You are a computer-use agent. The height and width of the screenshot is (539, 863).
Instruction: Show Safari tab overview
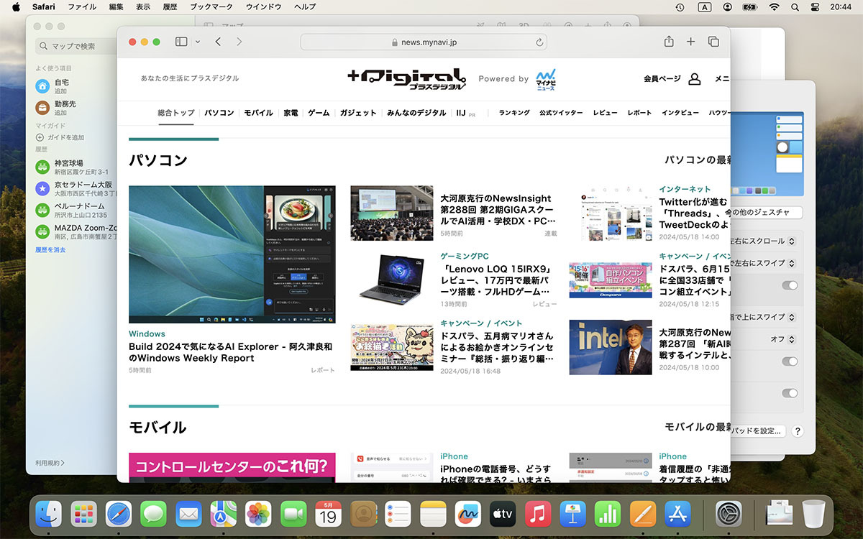click(713, 42)
